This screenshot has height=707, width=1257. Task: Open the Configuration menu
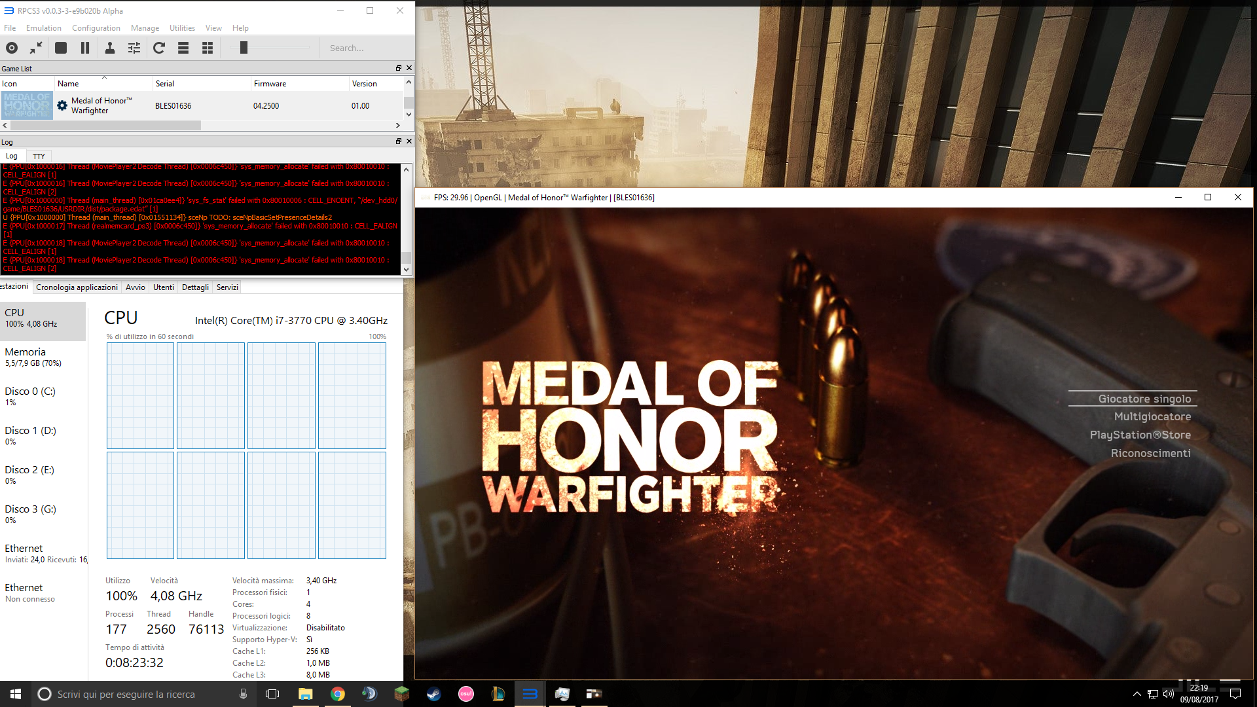(x=96, y=28)
